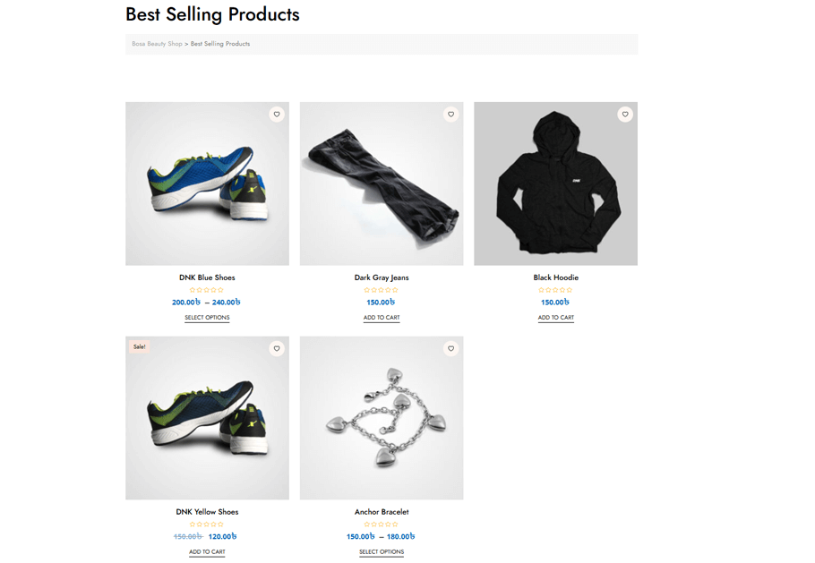Screen dimensions: 815x563
Task: Open the DNK Blue Shoes product photo
Action: 207,183
